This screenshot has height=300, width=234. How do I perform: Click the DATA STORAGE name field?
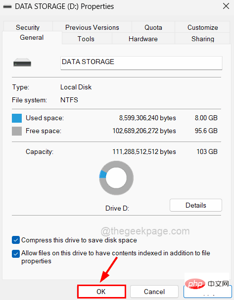pos(141,63)
